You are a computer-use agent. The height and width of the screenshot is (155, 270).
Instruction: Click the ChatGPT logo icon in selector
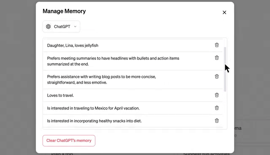click(x=49, y=27)
